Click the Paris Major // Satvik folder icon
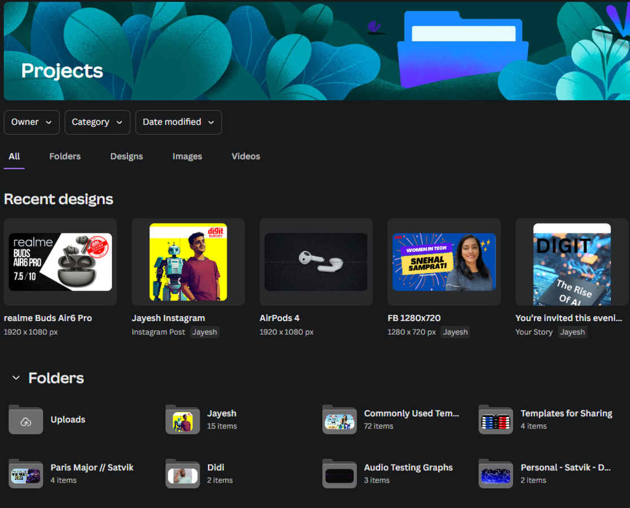 pos(26,474)
